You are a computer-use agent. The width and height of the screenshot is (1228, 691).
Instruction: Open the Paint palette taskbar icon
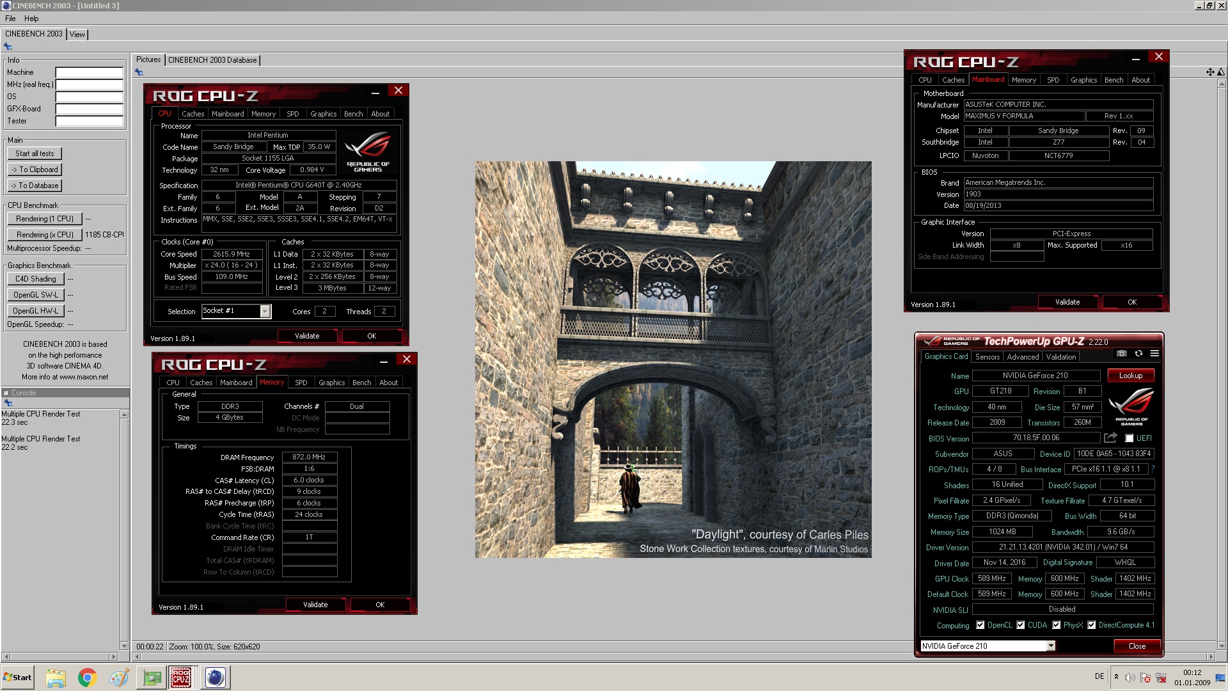[118, 678]
